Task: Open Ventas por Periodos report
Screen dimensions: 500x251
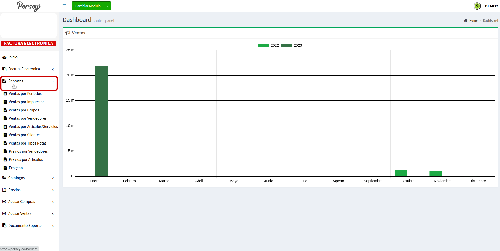Action: tap(25, 94)
